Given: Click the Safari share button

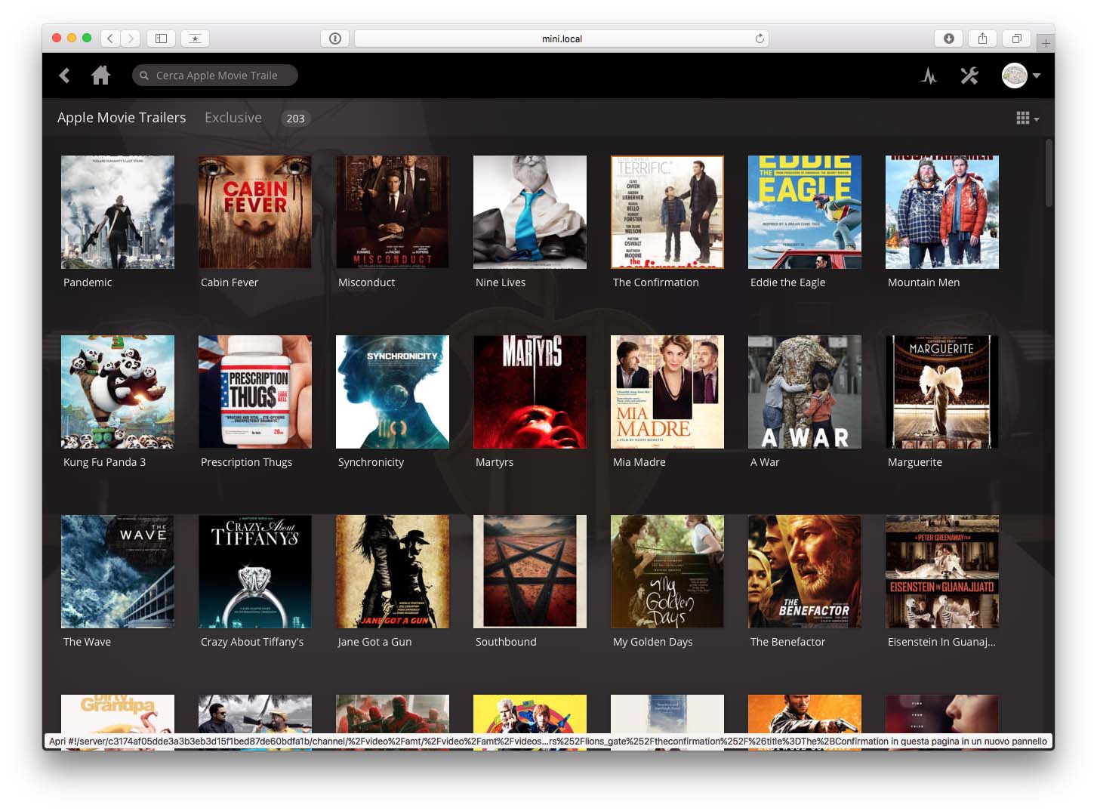Looking at the screenshot, I should tap(982, 39).
